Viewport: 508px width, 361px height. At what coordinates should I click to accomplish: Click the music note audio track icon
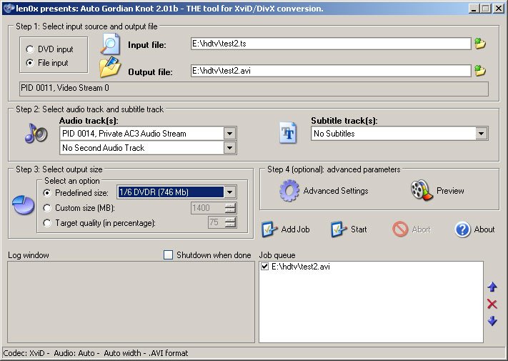click(36, 133)
